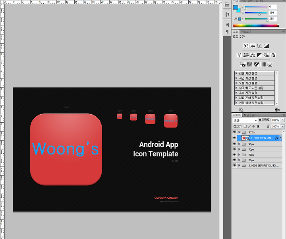
Task: Add an Invert adjustment layer
Action: pyautogui.click(x=243, y=65)
